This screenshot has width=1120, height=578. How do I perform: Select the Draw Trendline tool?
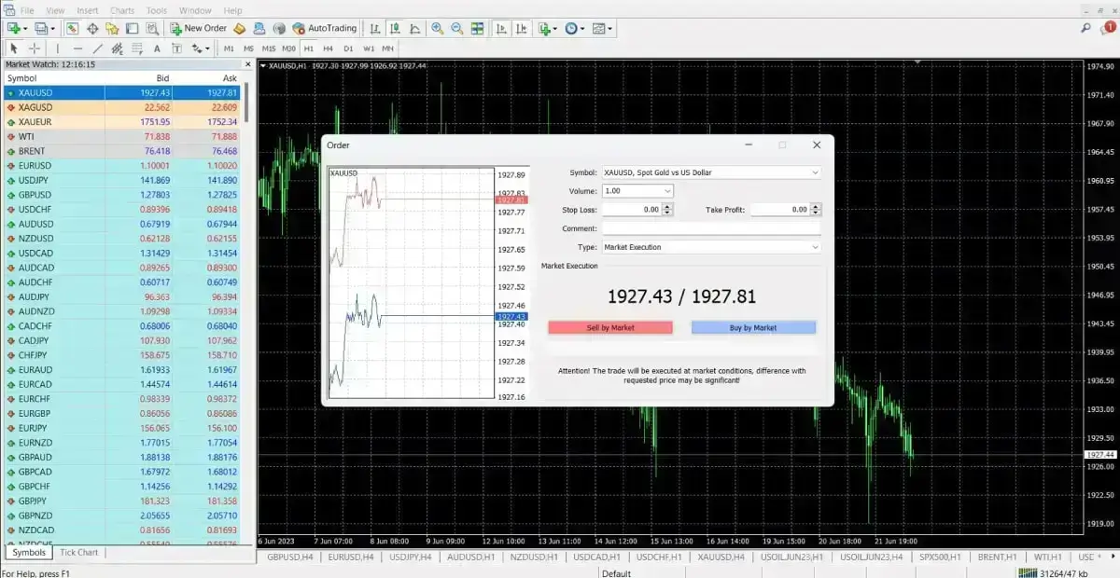coord(98,48)
